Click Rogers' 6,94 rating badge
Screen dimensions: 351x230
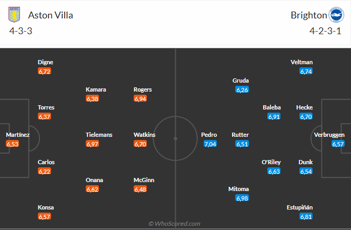click(140, 98)
